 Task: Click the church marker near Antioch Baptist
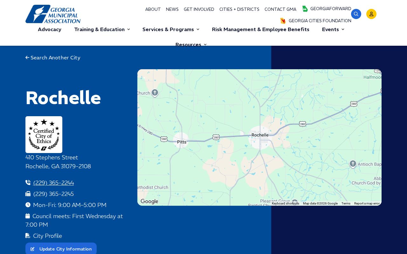(353, 164)
